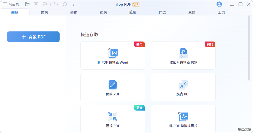This screenshot has height=133, width=253.
Task: Click the image to PDF icon
Action: (x=183, y=53)
